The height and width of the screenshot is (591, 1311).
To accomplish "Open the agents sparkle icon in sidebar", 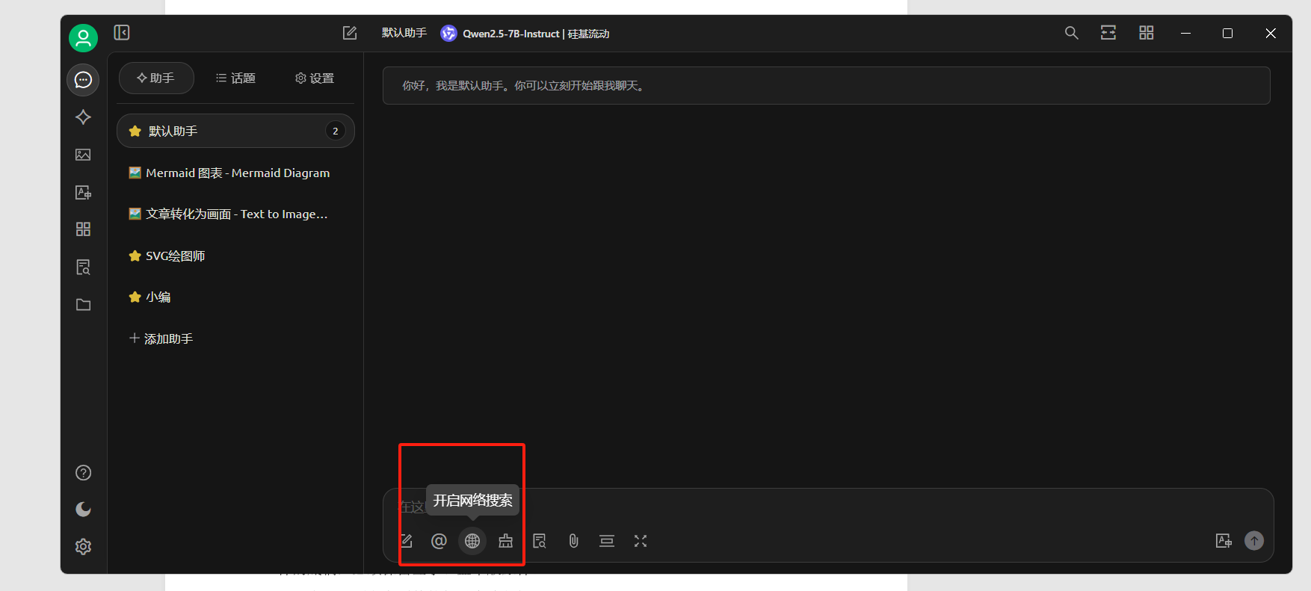I will 83,117.
